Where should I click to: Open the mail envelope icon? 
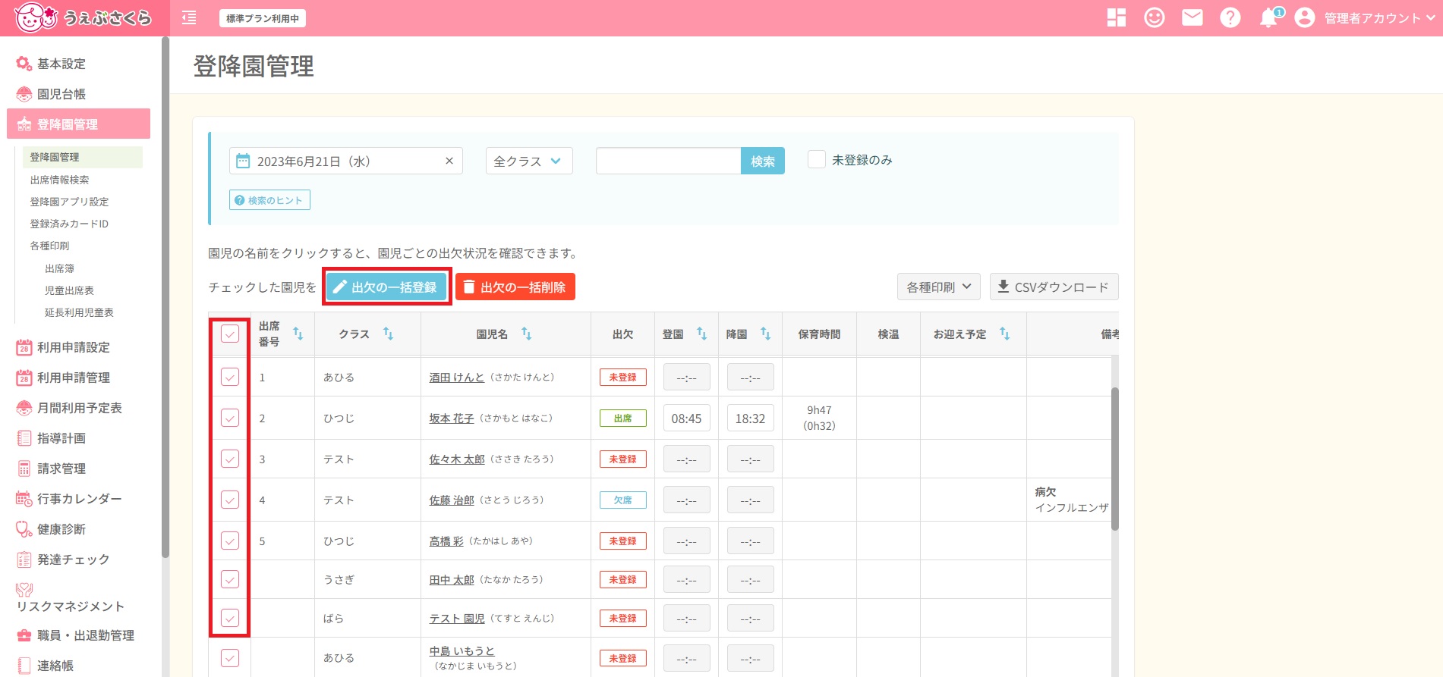click(1193, 17)
